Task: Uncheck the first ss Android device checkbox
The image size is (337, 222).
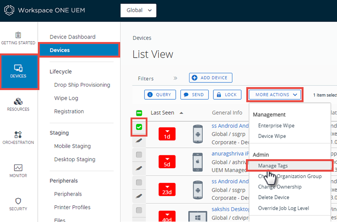Action: [139, 127]
